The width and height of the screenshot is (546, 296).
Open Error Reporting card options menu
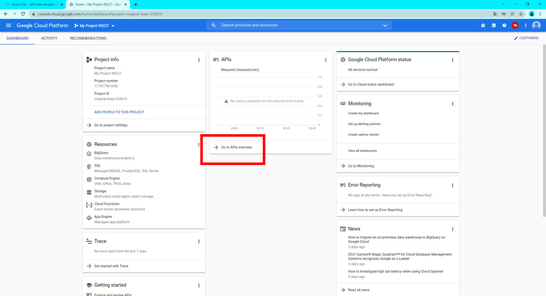pyautogui.click(x=452, y=185)
